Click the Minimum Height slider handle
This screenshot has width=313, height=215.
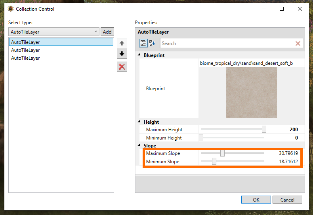pos(201,138)
